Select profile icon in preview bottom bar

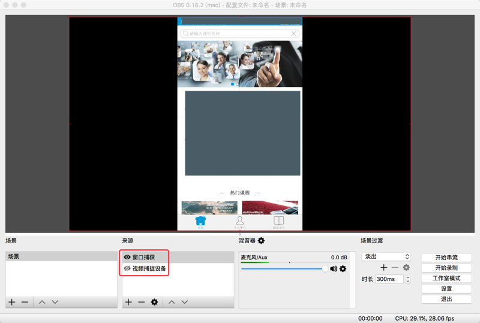[239, 222]
